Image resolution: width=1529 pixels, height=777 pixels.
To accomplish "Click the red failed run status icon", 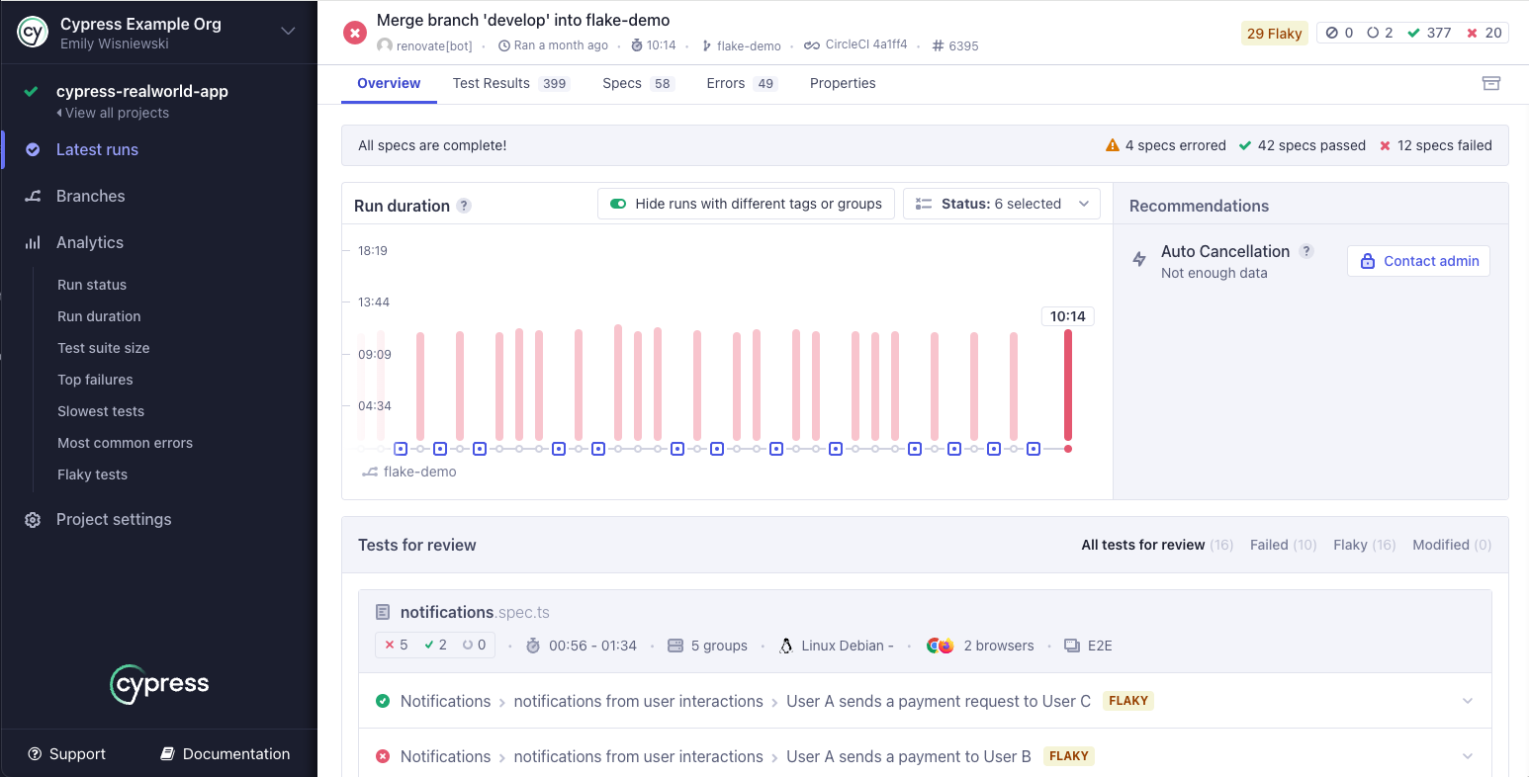I will [x=355, y=33].
